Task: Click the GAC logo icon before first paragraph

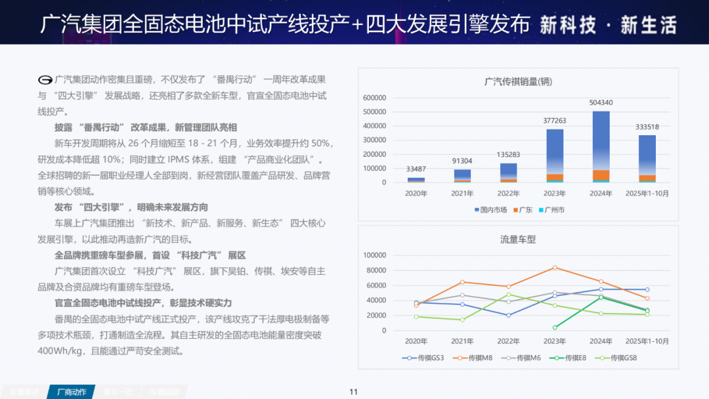Action: pyautogui.click(x=45, y=80)
